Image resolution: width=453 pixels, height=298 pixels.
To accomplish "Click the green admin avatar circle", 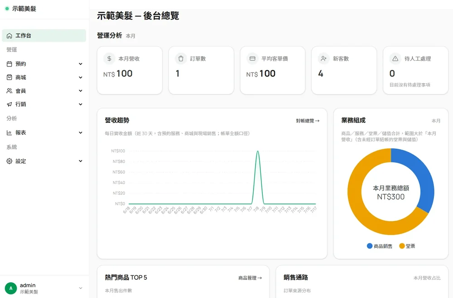I will [11, 288].
